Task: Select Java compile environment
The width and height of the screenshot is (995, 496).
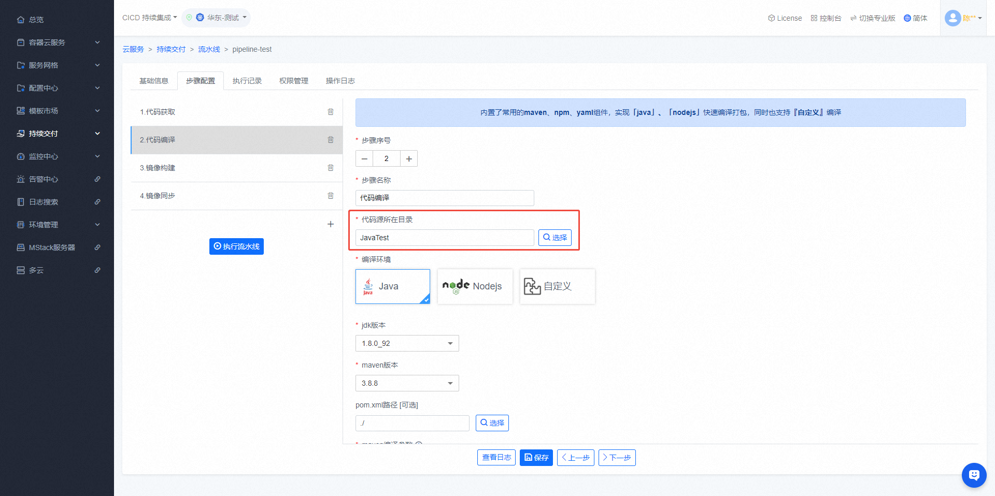Action: pos(393,286)
